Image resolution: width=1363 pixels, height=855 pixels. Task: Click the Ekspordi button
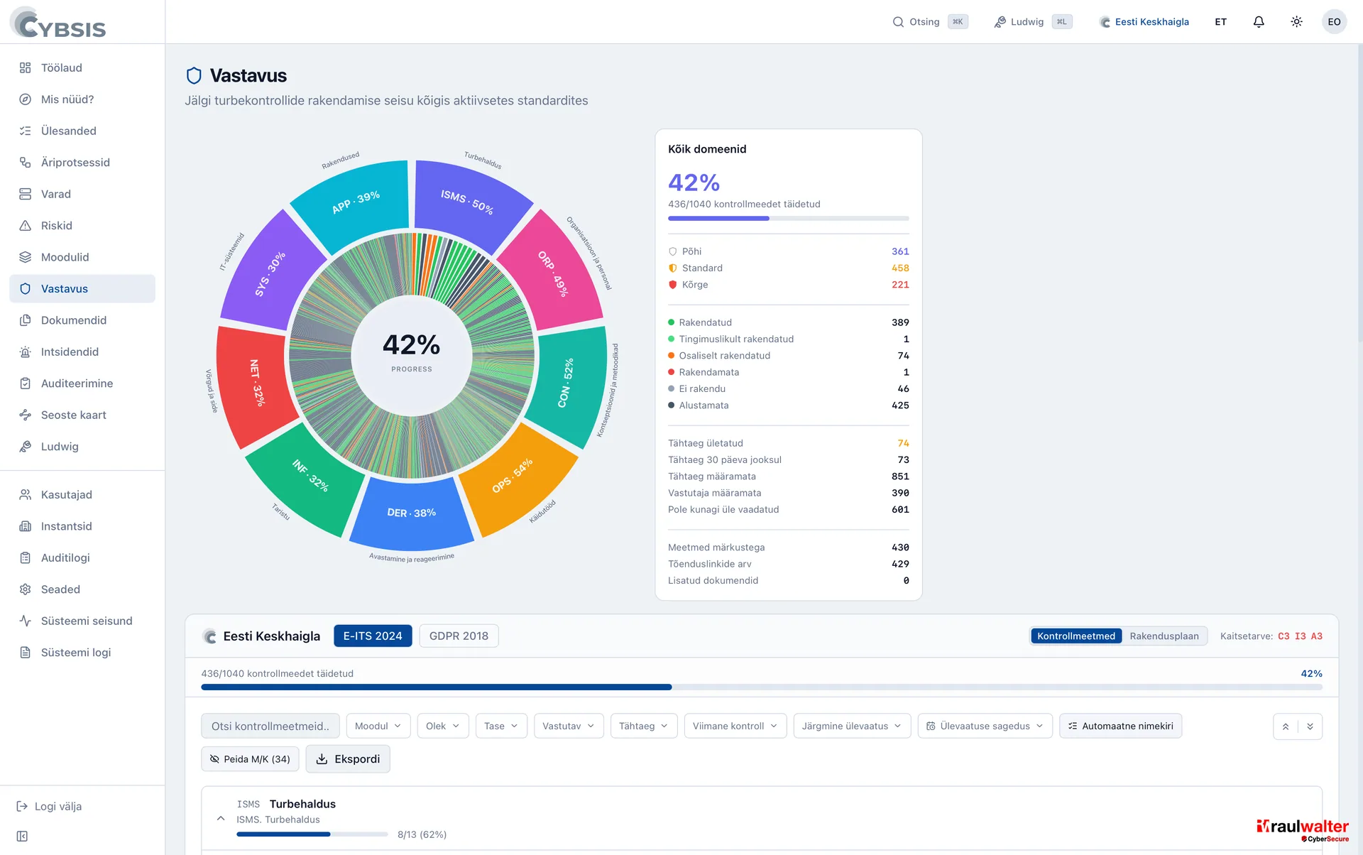coord(348,759)
